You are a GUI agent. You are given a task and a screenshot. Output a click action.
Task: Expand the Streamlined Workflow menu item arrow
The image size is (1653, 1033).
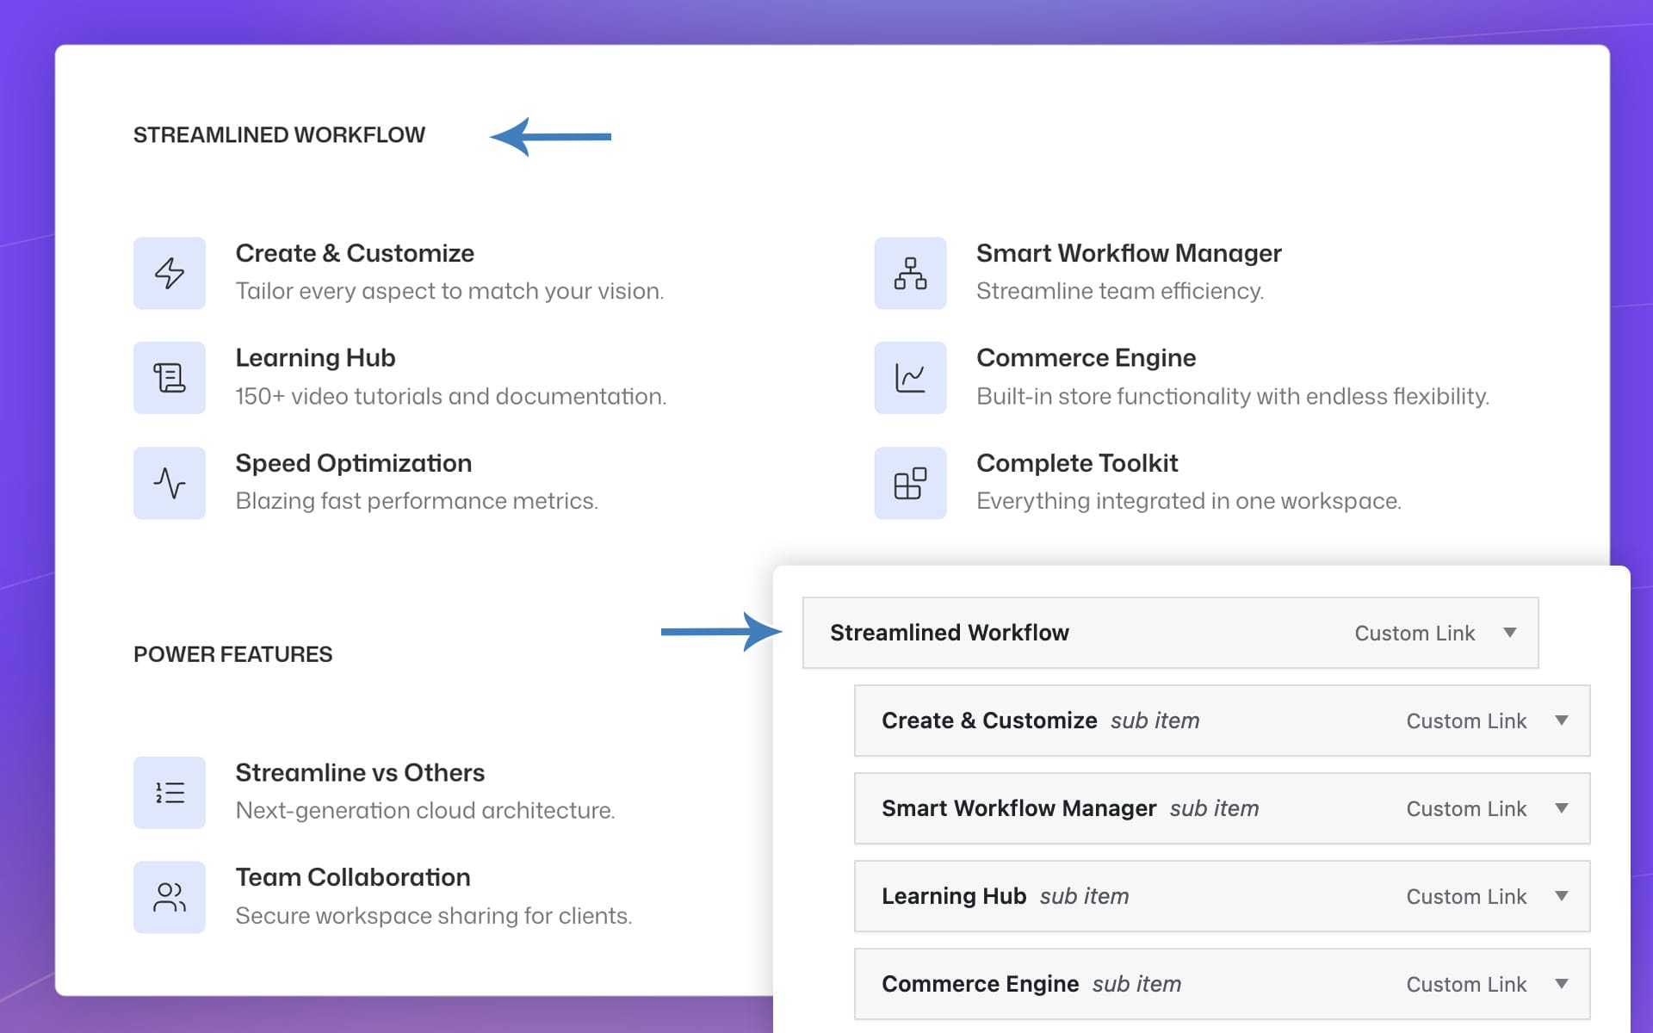coord(1509,633)
